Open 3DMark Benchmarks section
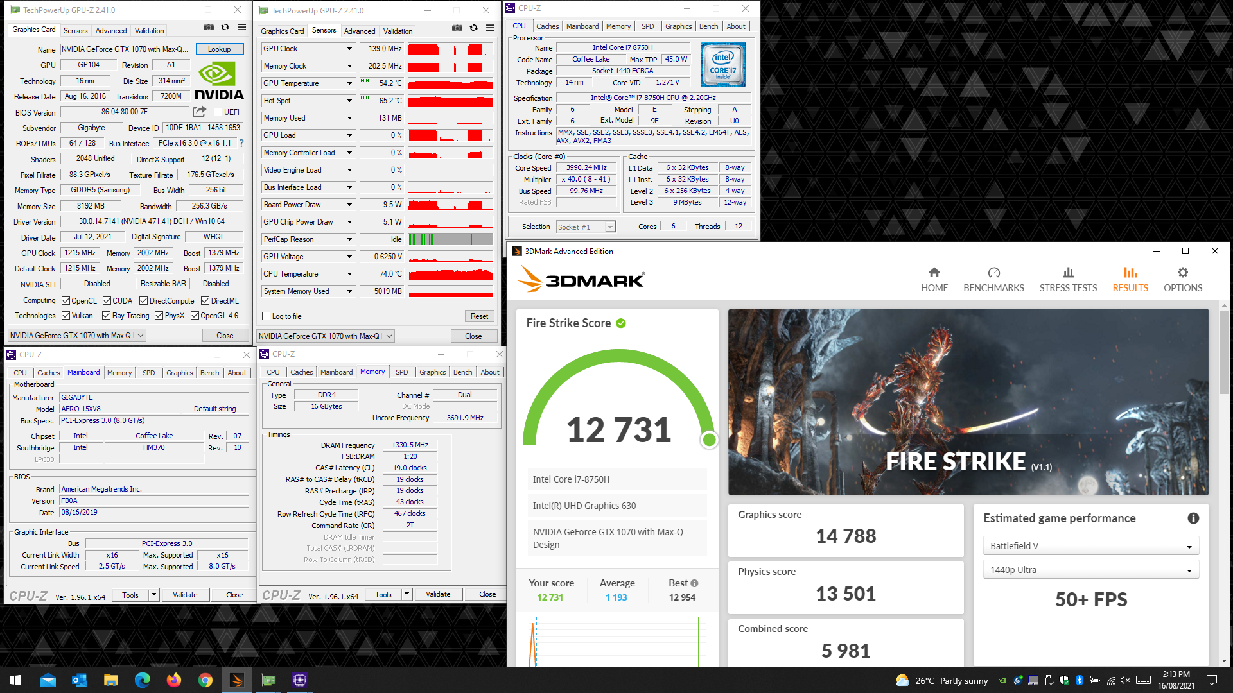 click(x=993, y=280)
